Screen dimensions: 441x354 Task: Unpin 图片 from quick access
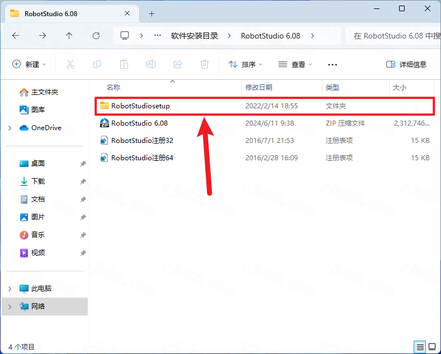[83, 217]
